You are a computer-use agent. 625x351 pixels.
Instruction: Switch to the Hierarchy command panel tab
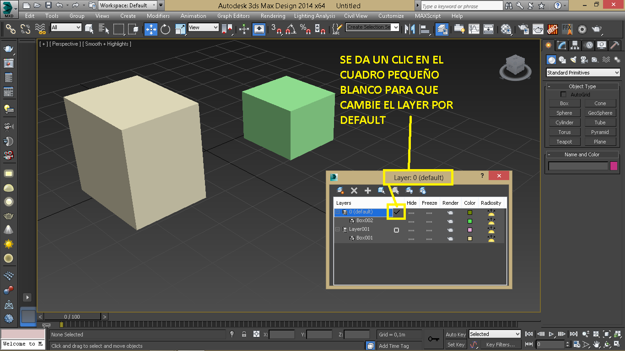click(575, 45)
